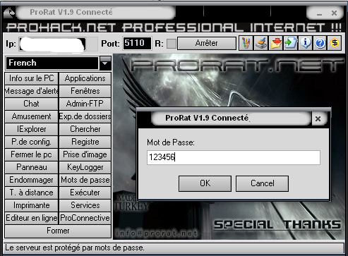Open the Imprimante option
The height and width of the screenshot is (256, 348).
32,205
